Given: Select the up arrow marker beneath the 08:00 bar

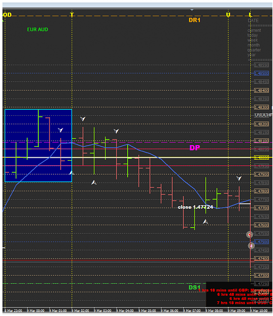Looking at the screenshot, I should pyautogui.click(x=205, y=221).
